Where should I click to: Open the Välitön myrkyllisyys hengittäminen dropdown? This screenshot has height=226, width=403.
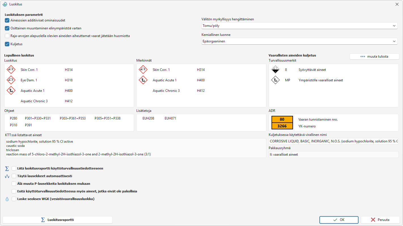point(299,26)
